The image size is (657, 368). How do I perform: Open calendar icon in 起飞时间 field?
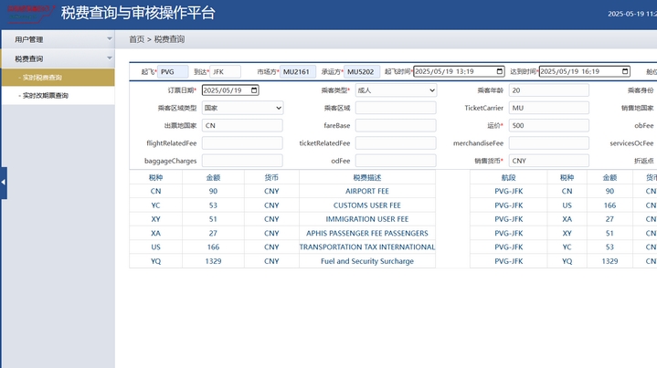click(x=499, y=71)
